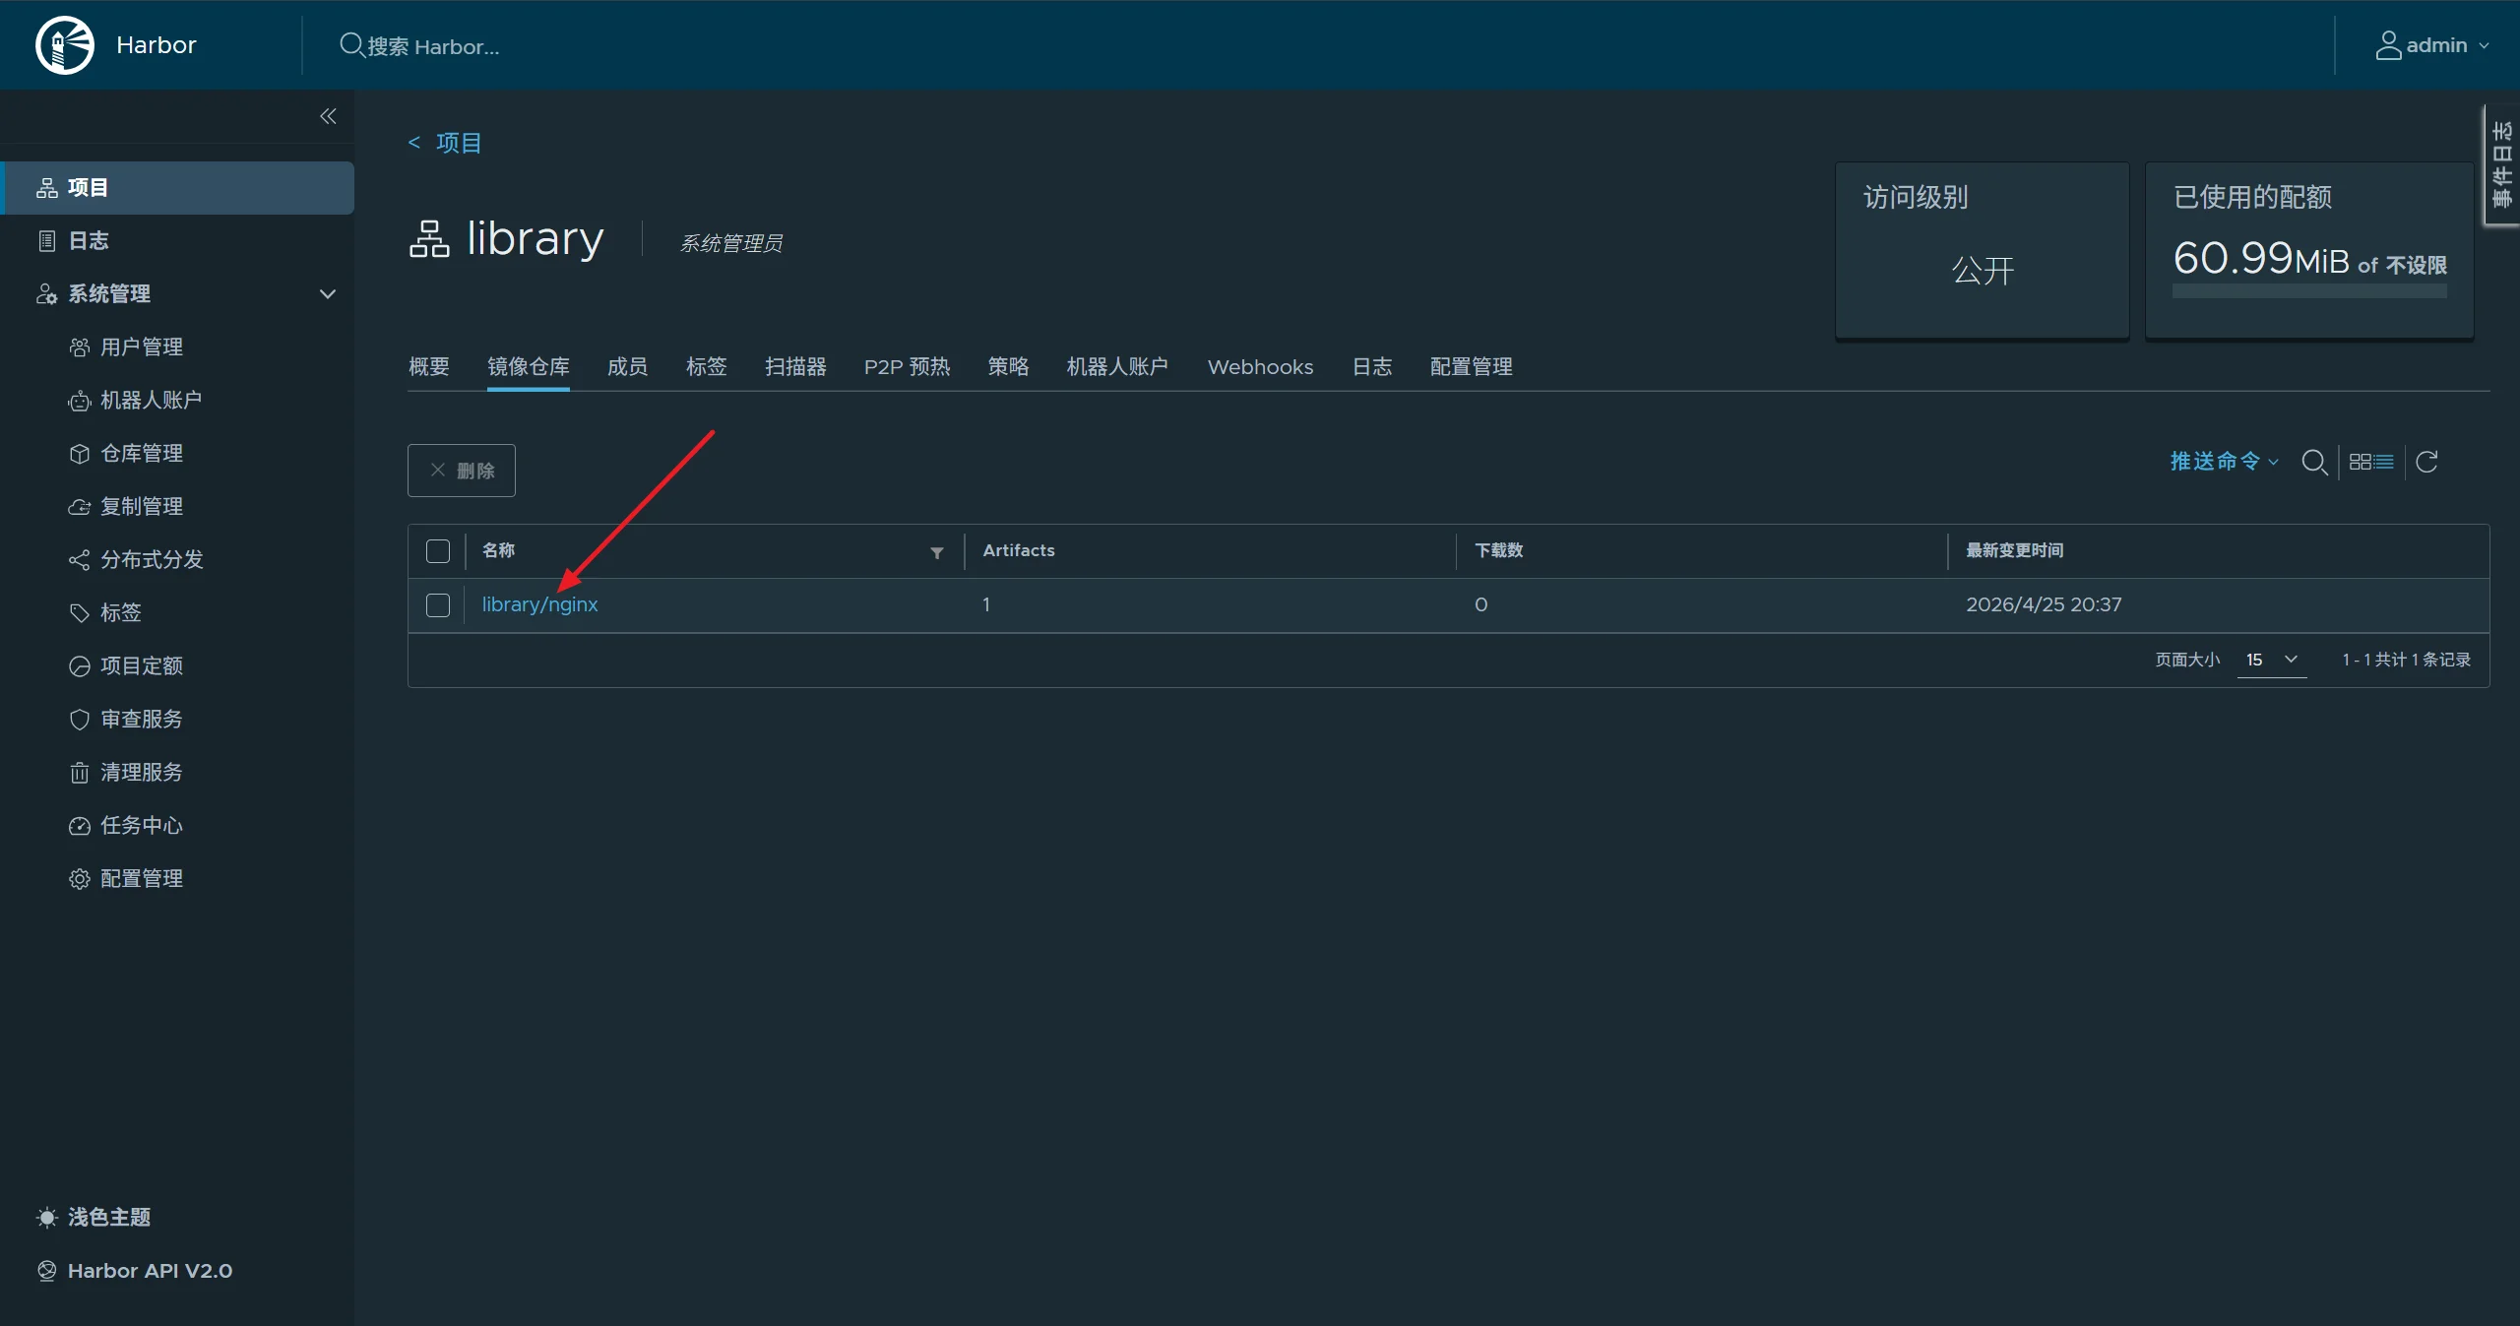Viewport: 2520px width, 1326px height.
Task: Open the 名称 column filter icon
Action: pos(937,553)
